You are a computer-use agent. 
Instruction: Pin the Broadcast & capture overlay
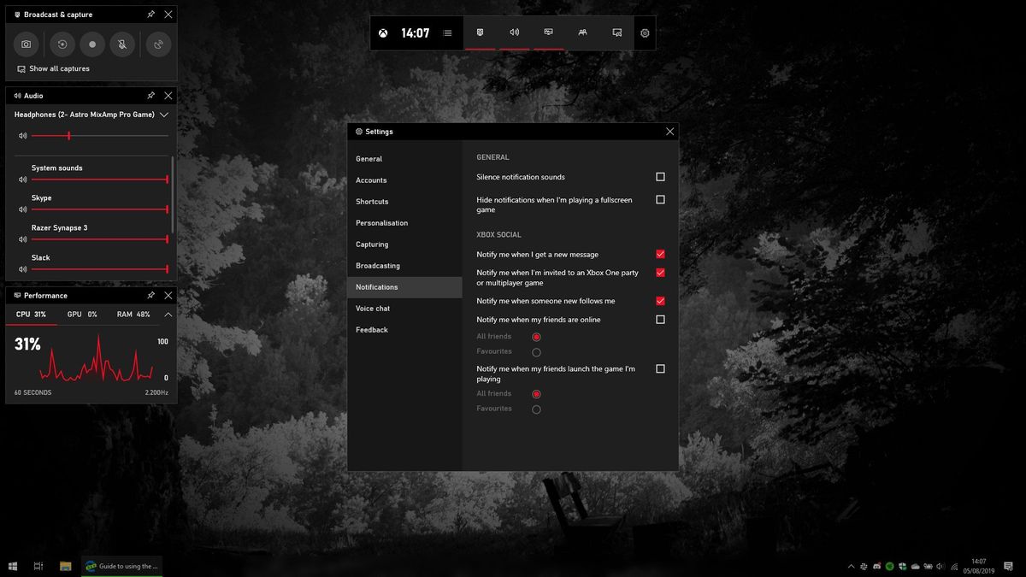[150, 14]
